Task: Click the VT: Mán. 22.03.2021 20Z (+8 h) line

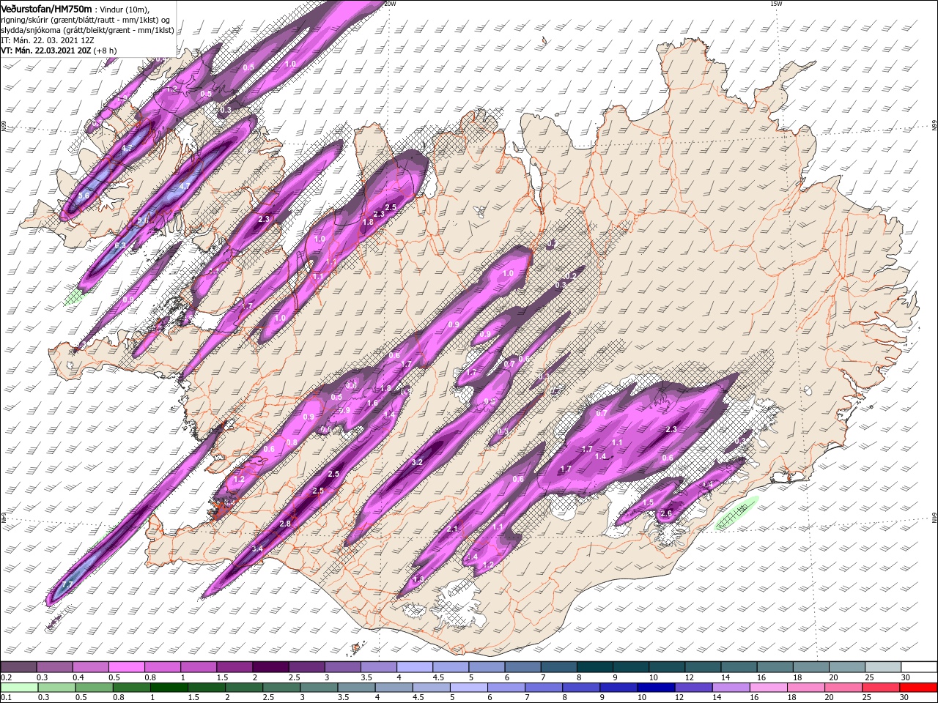Action: pos(58,51)
